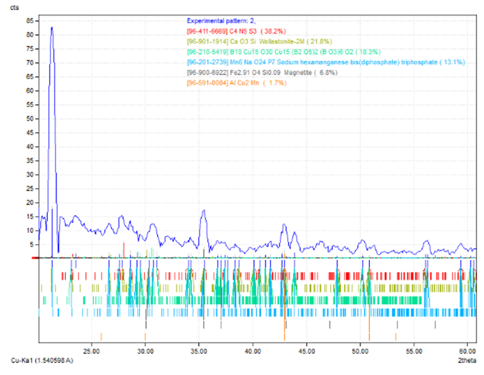Viewport: 484px width, 375px height.
Task: Click the olive Wollastonite marker row
Action: point(249,288)
